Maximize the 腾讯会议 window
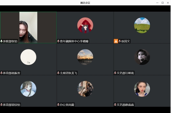The width and height of the screenshot is (171, 113). click(x=163, y=3)
